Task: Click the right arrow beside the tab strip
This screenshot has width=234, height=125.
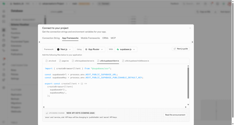Action: click(x=192, y=42)
